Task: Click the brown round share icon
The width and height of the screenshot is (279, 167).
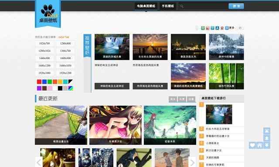Action: click(222, 28)
